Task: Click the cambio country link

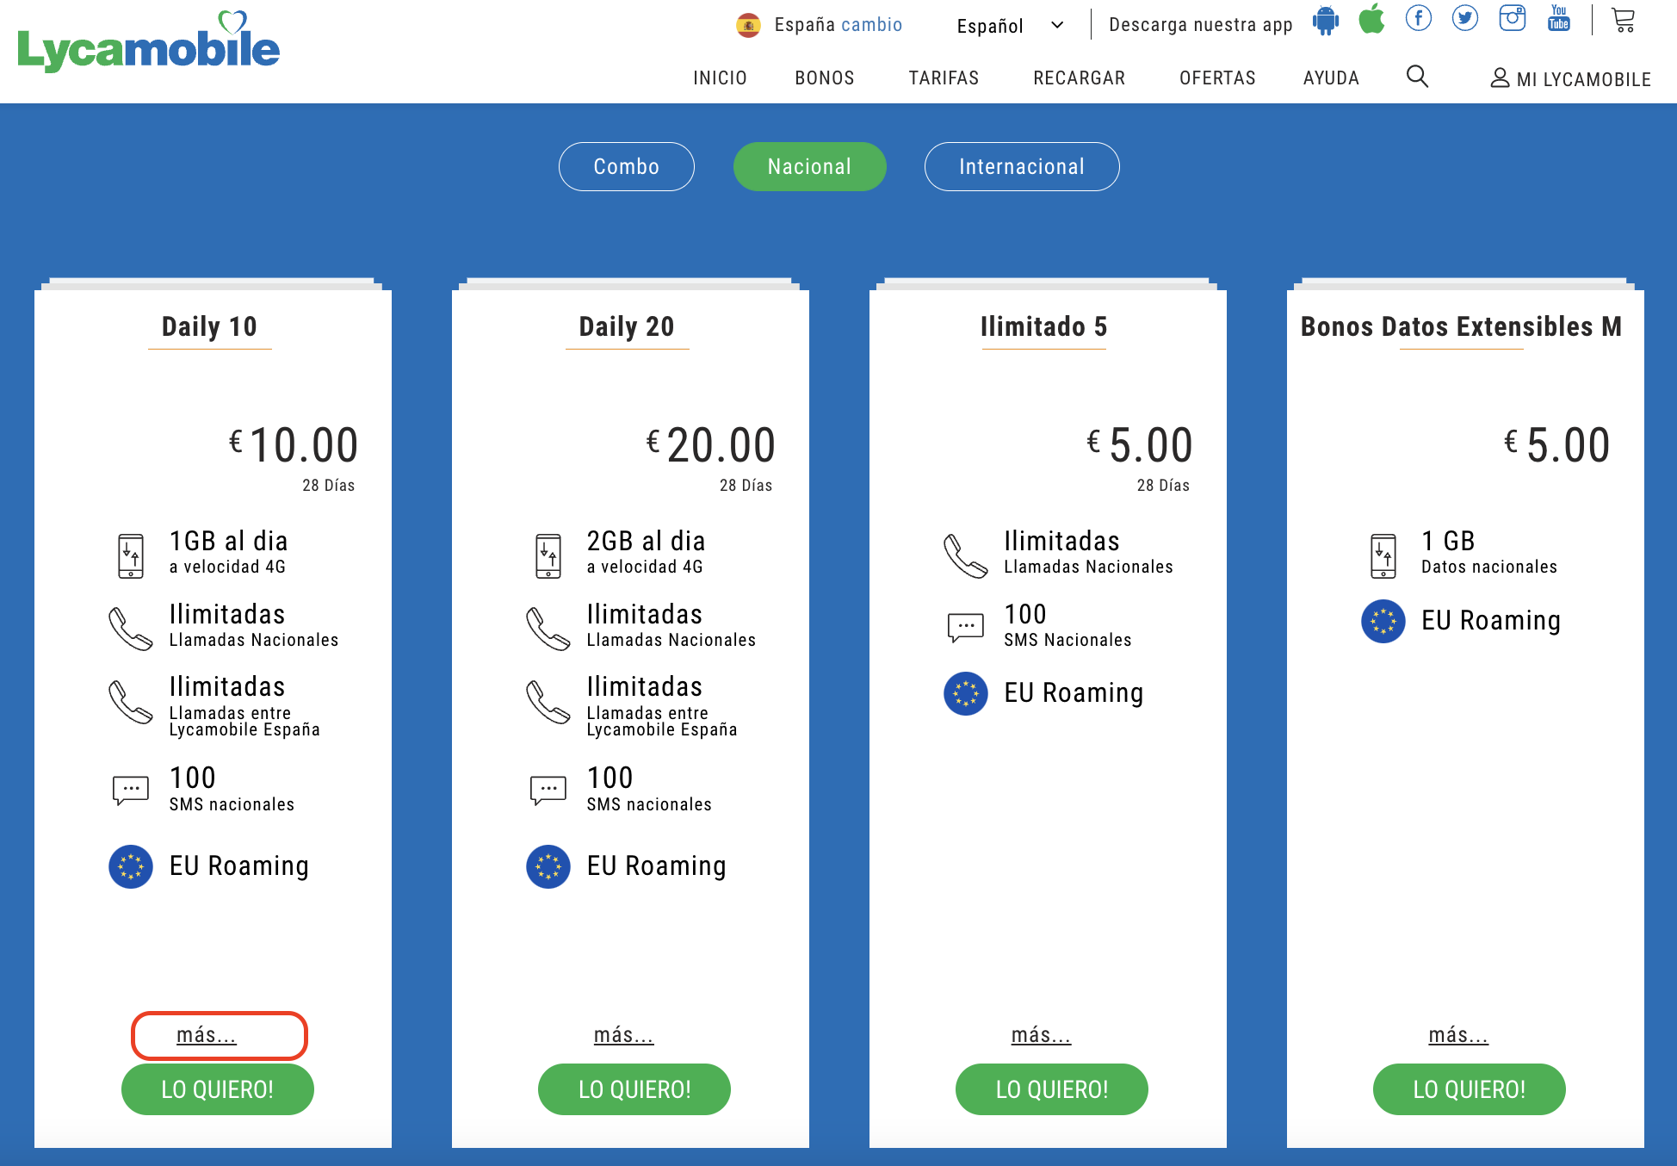Action: pyautogui.click(x=872, y=25)
